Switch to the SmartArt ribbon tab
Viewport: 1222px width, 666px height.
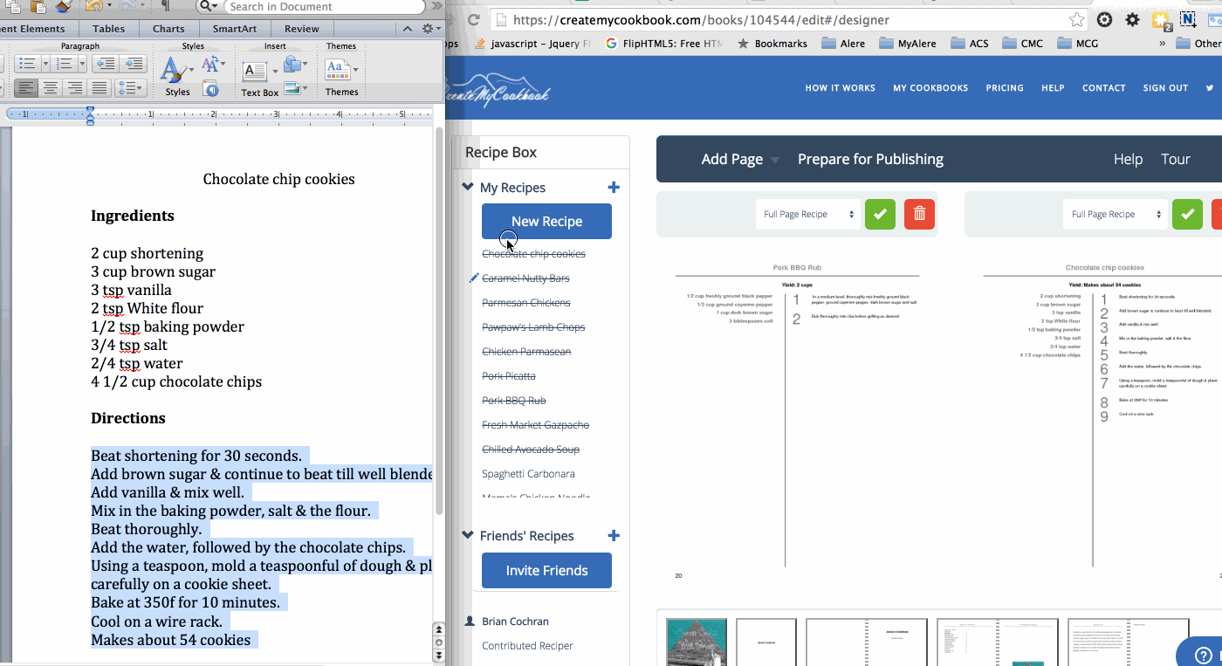coord(234,29)
